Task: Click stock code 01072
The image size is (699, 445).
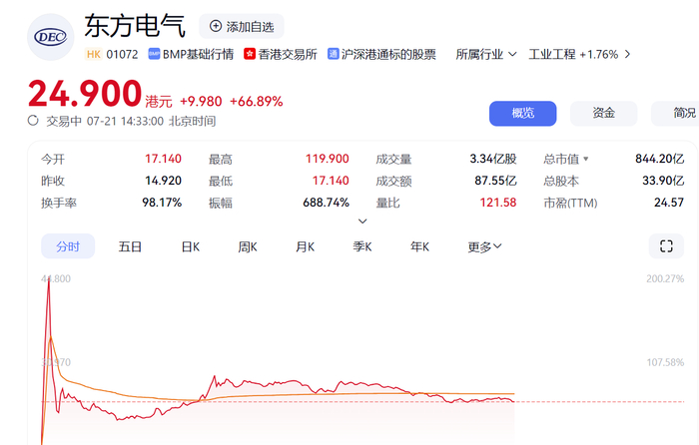Action: tap(122, 54)
